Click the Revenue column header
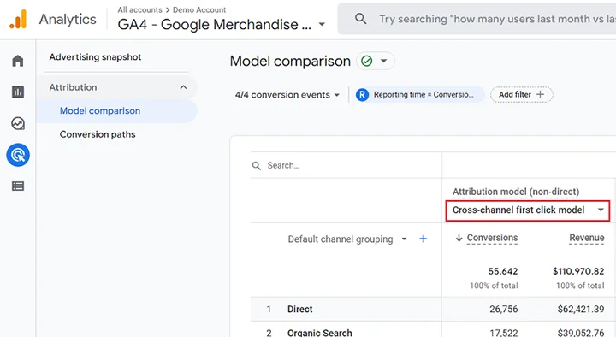This screenshot has width=616, height=337. 587,238
